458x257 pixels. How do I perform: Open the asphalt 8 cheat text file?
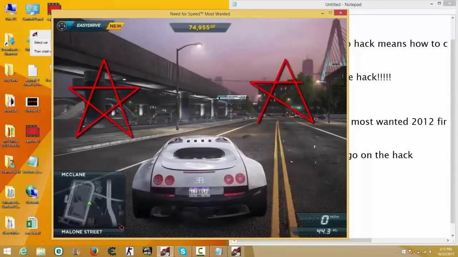(33, 75)
